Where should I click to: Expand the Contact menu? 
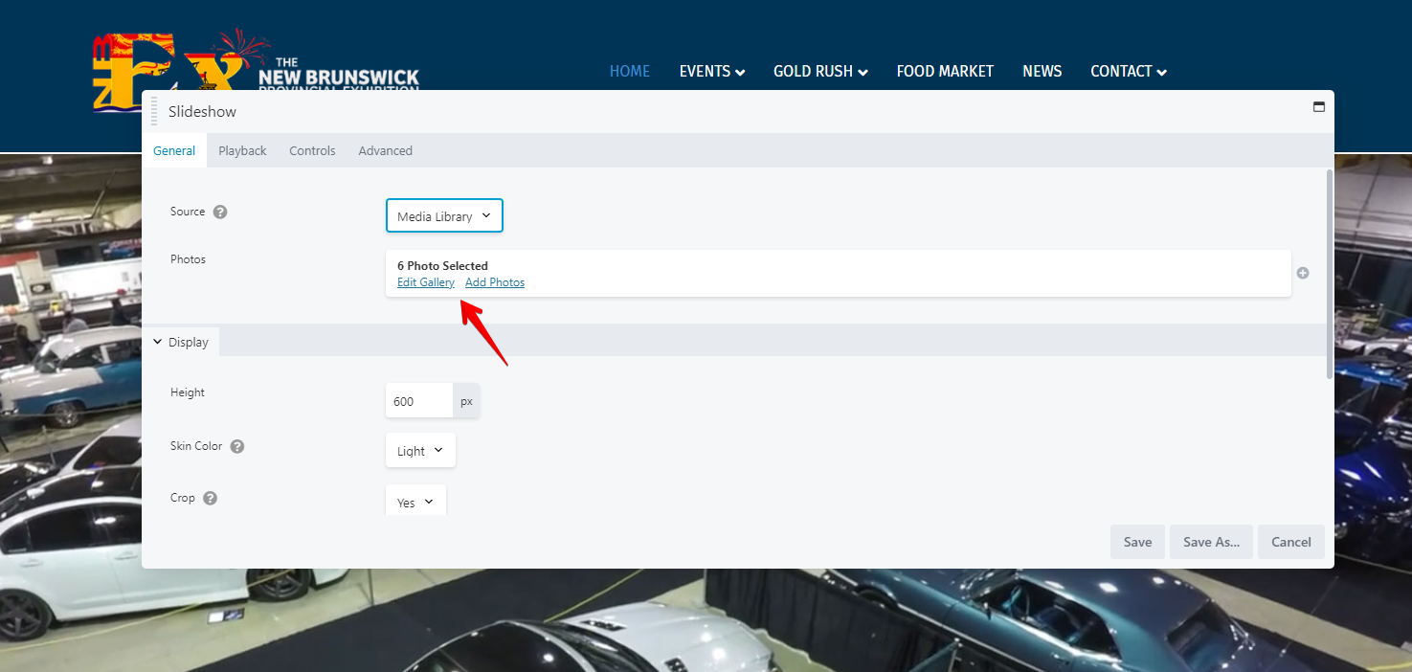click(x=1129, y=71)
